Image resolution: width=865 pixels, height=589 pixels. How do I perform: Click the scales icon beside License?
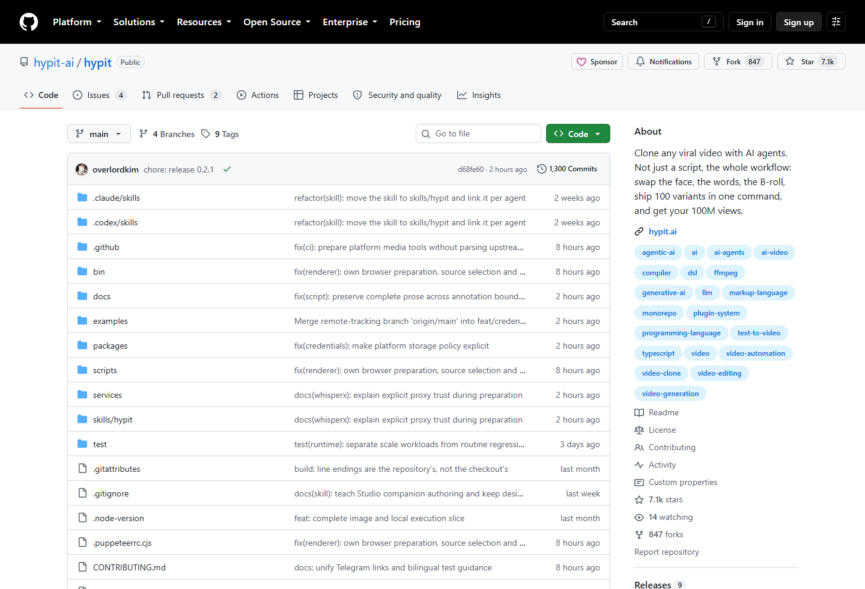pos(639,430)
